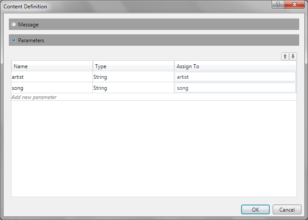The width and height of the screenshot is (308, 220).
Task: Edit the Assign To field containing song
Action: point(235,88)
